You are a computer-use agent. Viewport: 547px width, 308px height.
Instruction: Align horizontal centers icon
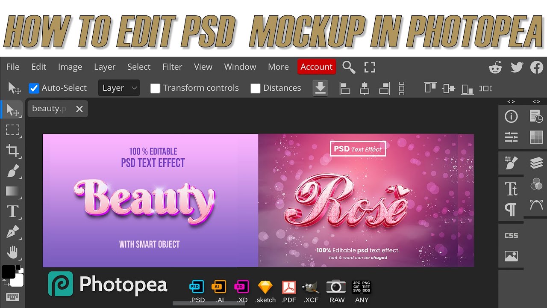coord(365,88)
